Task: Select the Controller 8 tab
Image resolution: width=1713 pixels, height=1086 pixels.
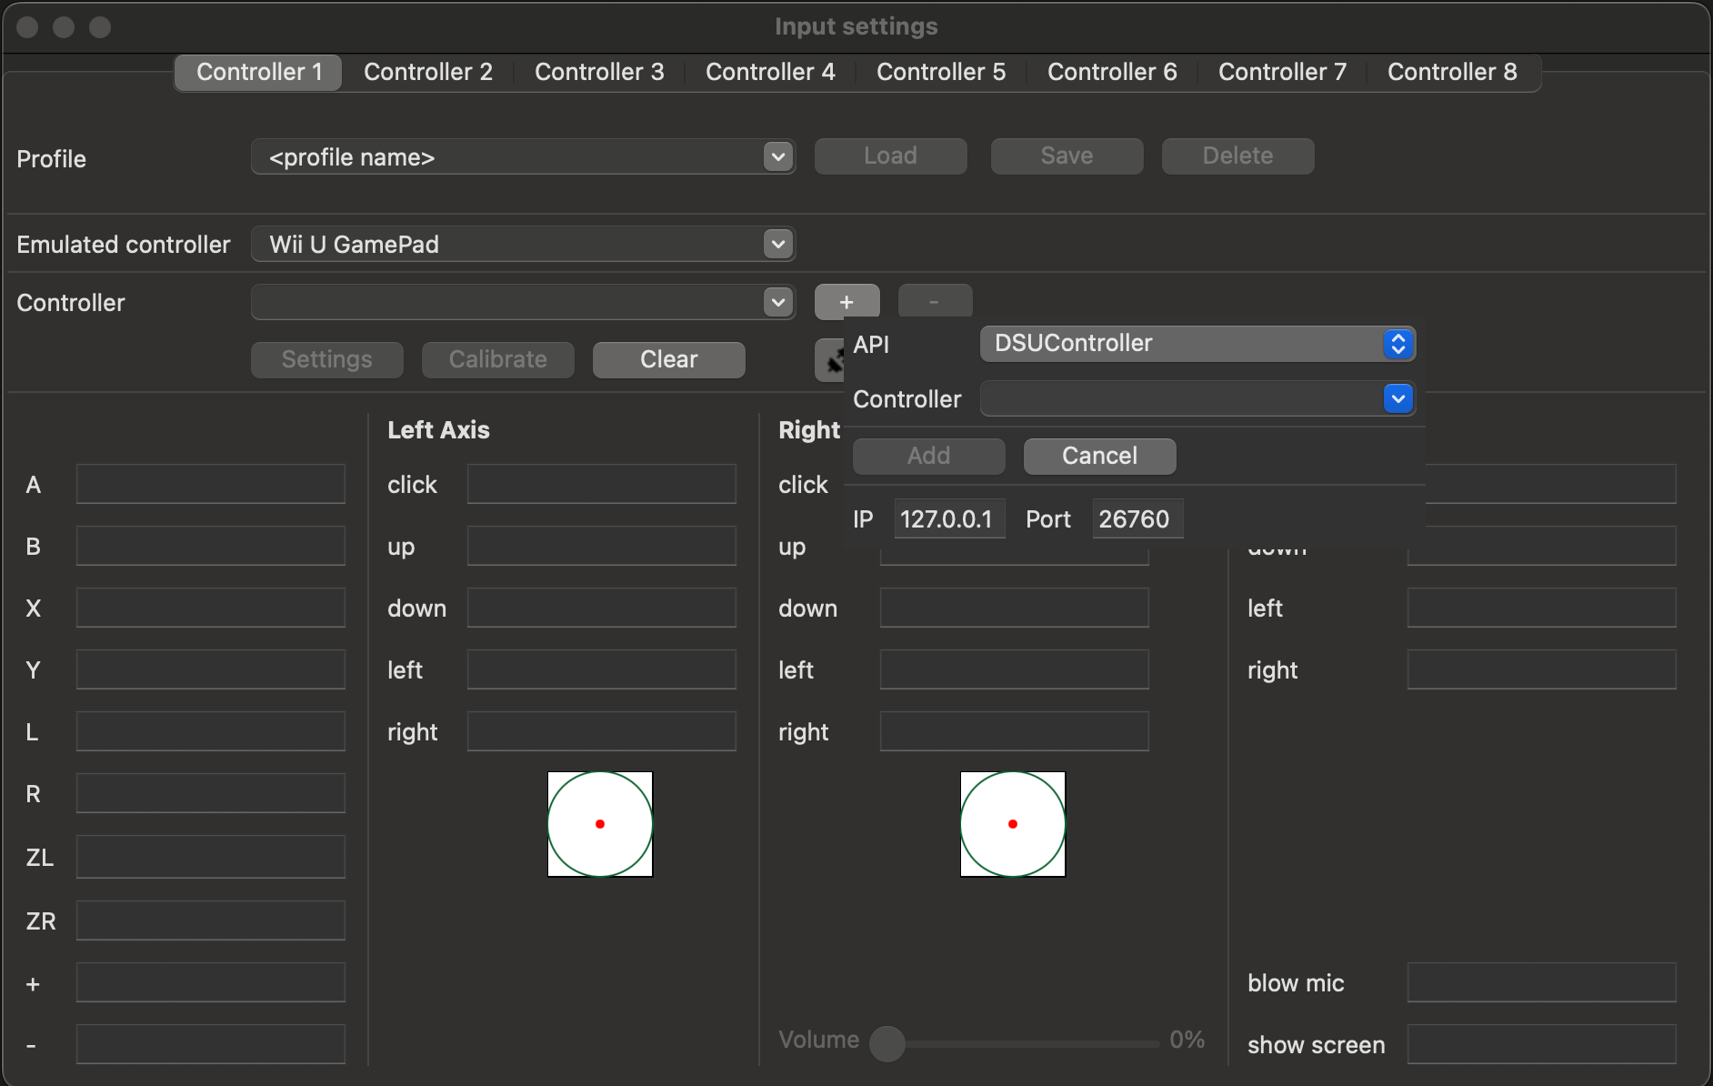Action: coord(1451,72)
